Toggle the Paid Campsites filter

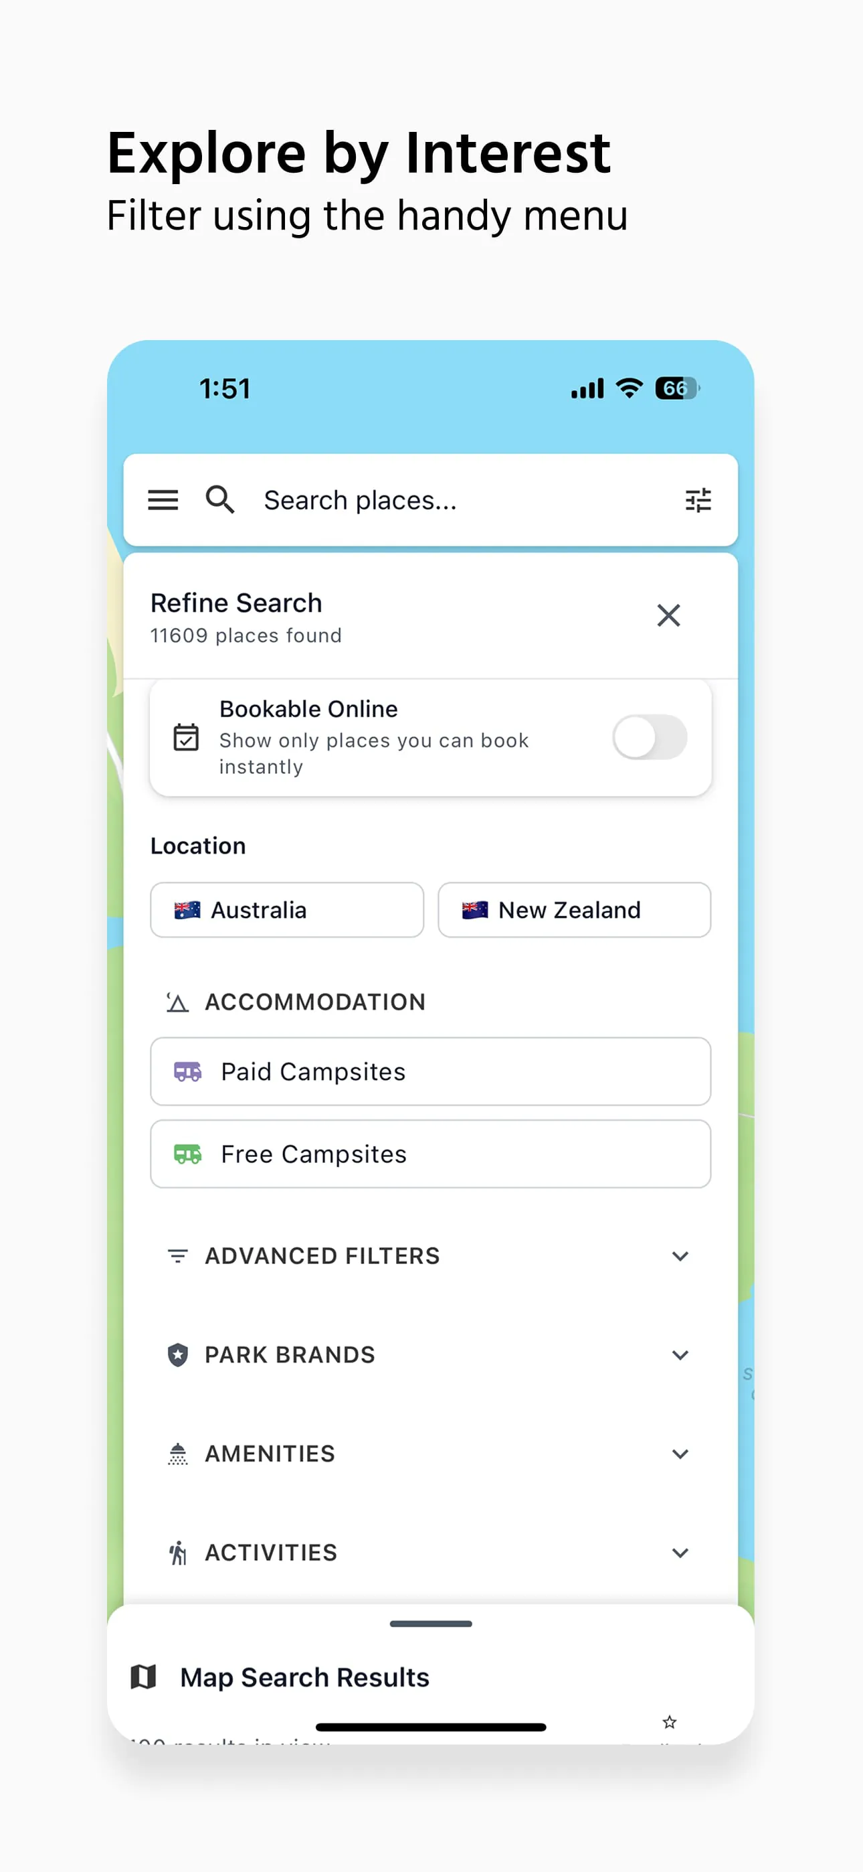pos(430,1072)
